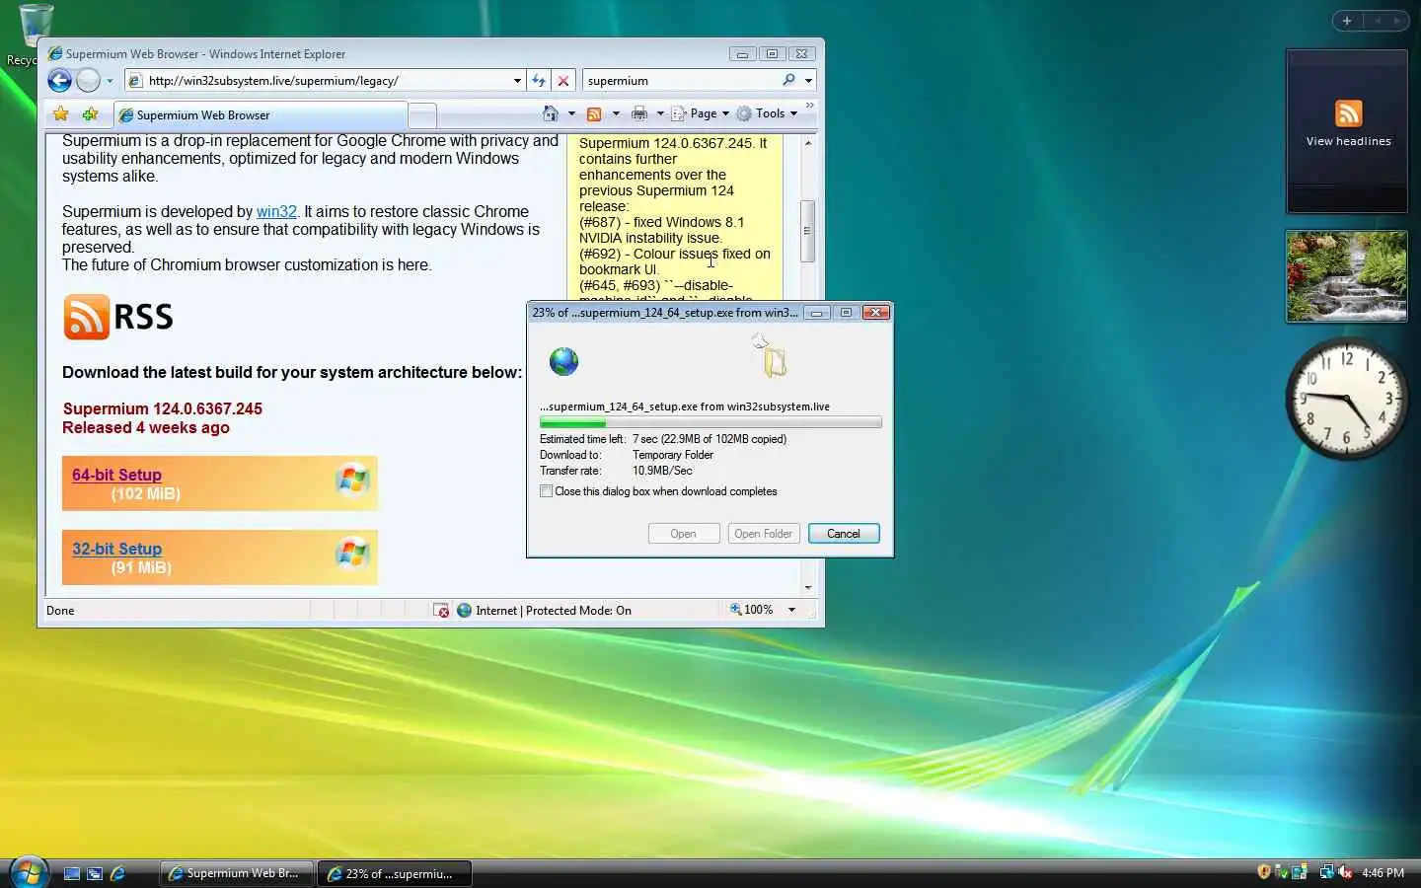Click the search box containing 'supermium'
Image resolution: width=1421 pixels, height=888 pixels.
[x=681, y=81]
